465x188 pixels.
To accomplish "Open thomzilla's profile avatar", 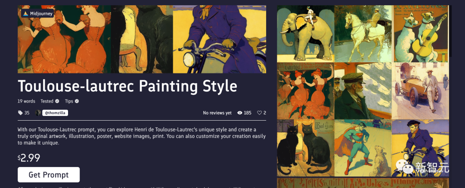I will pyautogui.click(x=38, y=112).
